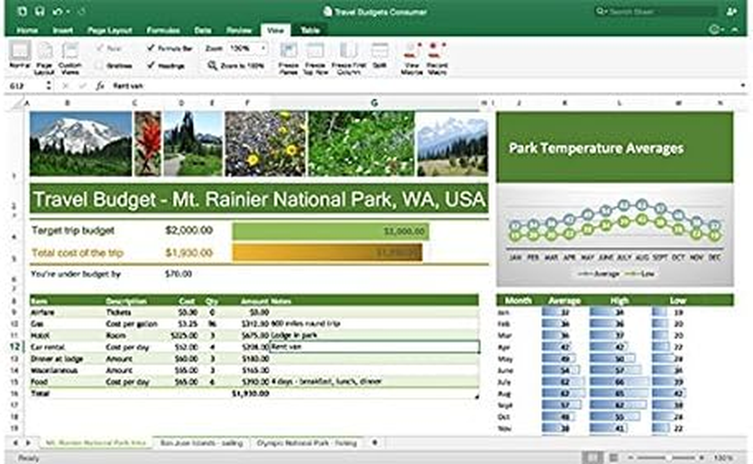This screenshot has width=753, height=464.
Task: Switch to Page Layout view
Action: click(x=45, y=52)
